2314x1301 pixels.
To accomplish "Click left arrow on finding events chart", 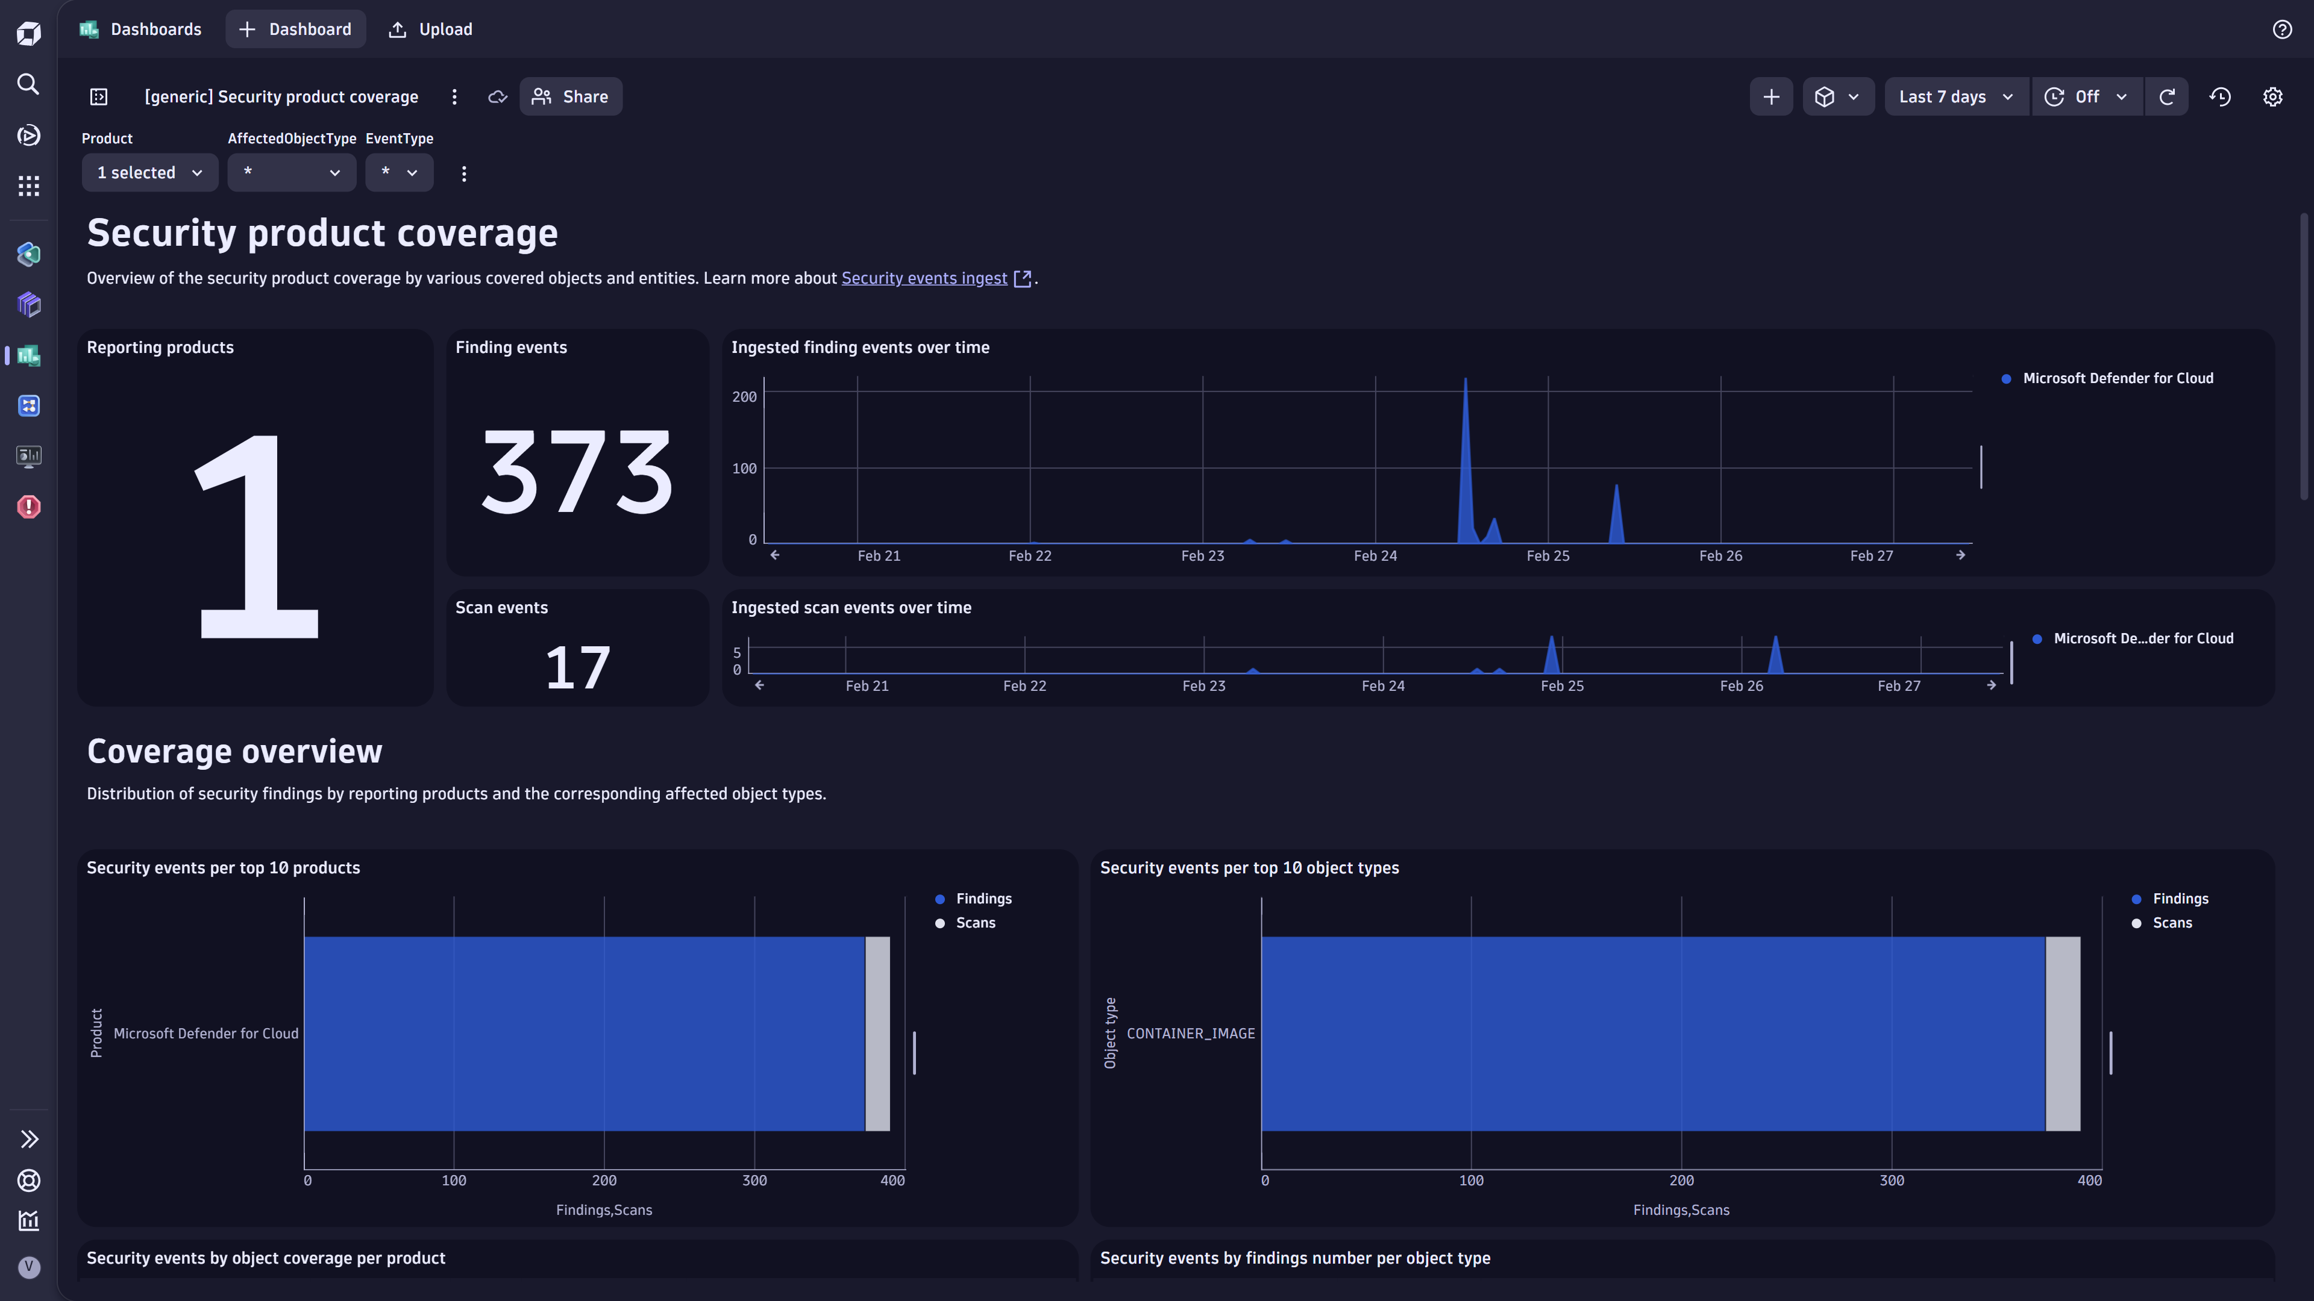I will coord(774,556).
